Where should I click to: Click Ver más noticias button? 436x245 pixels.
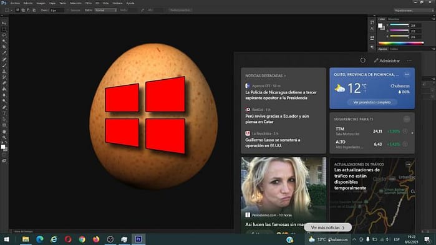coord(327,228)
